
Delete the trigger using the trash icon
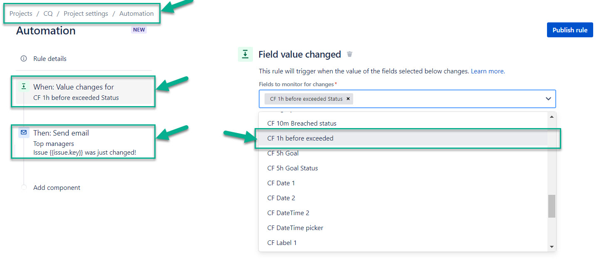tap(350, 54)
